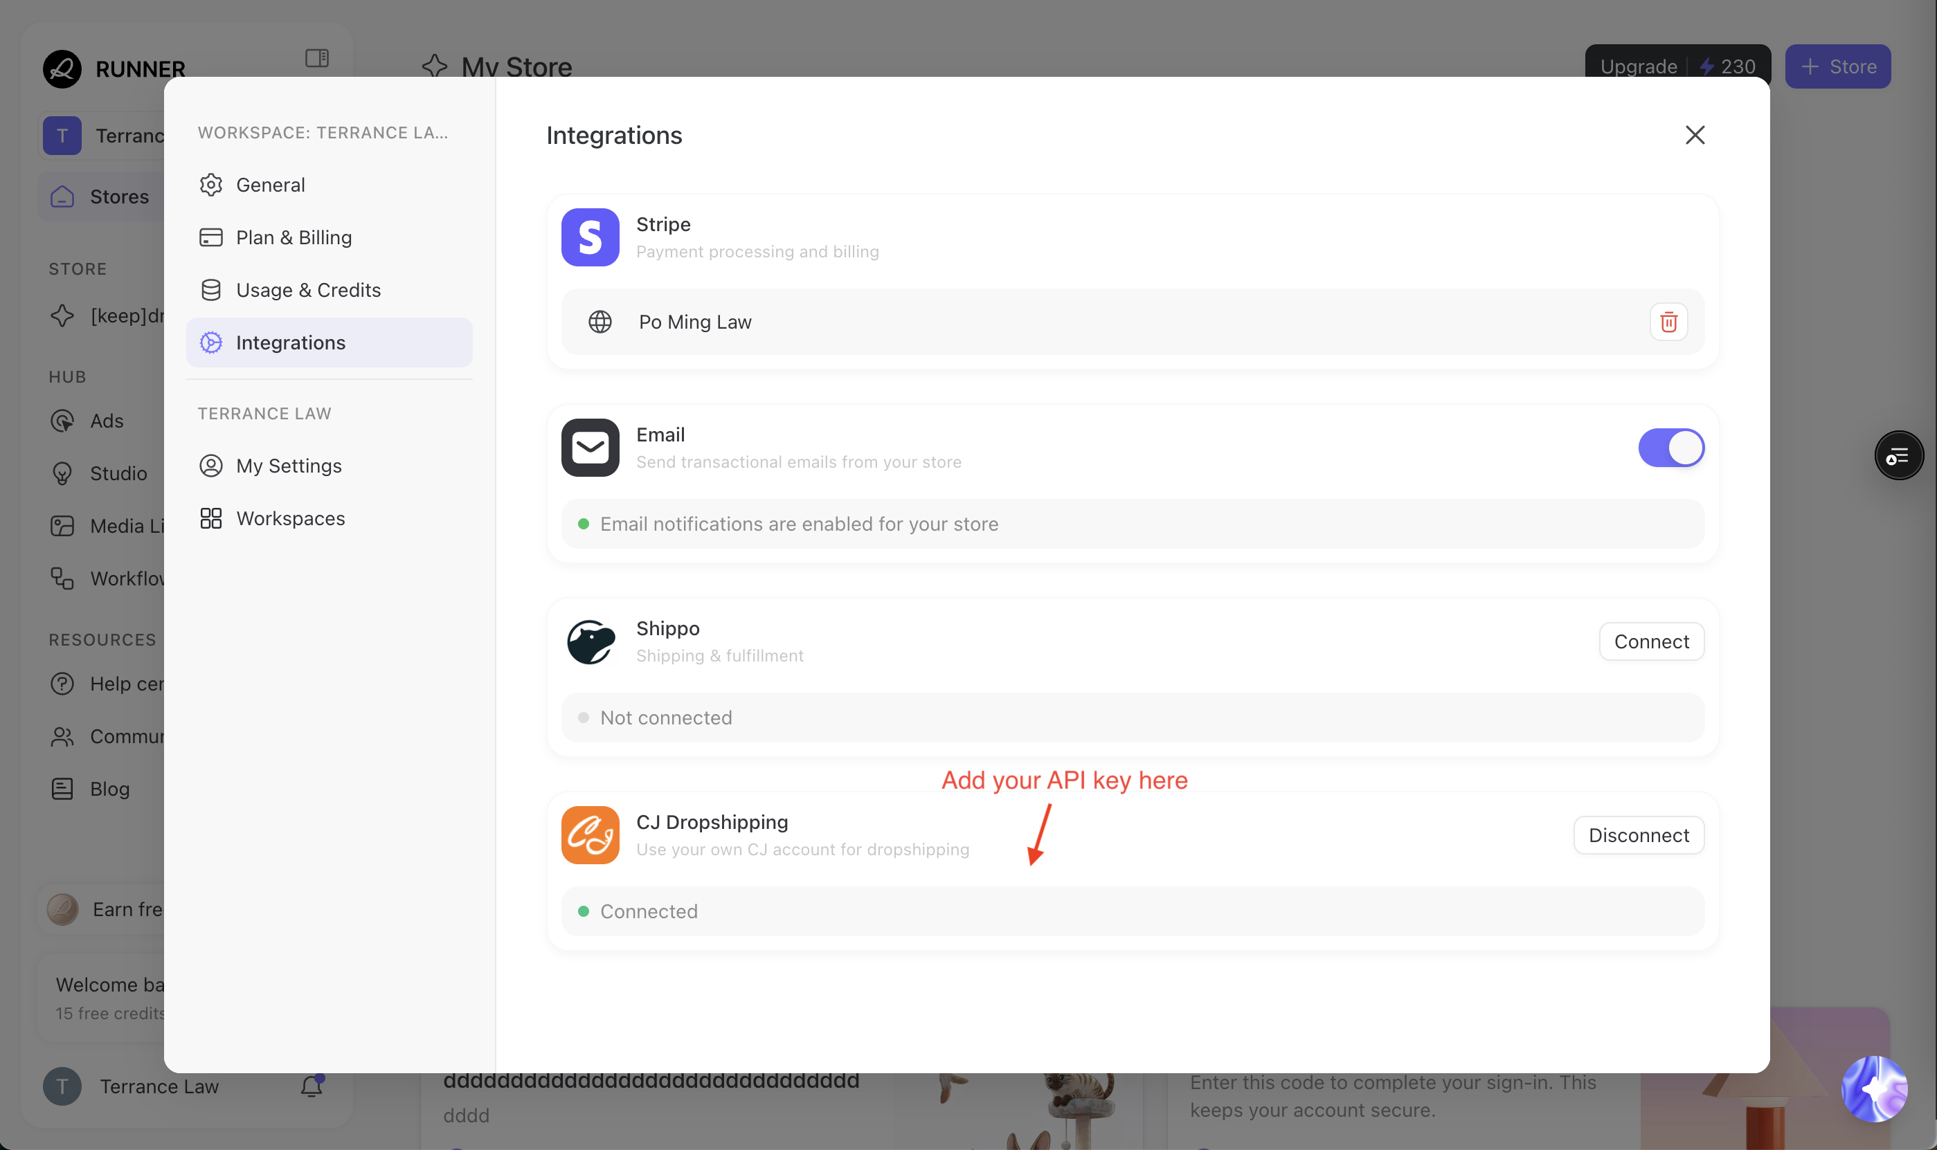
Task: Disconnect CJ Dropshipping
Action: 1638,834
